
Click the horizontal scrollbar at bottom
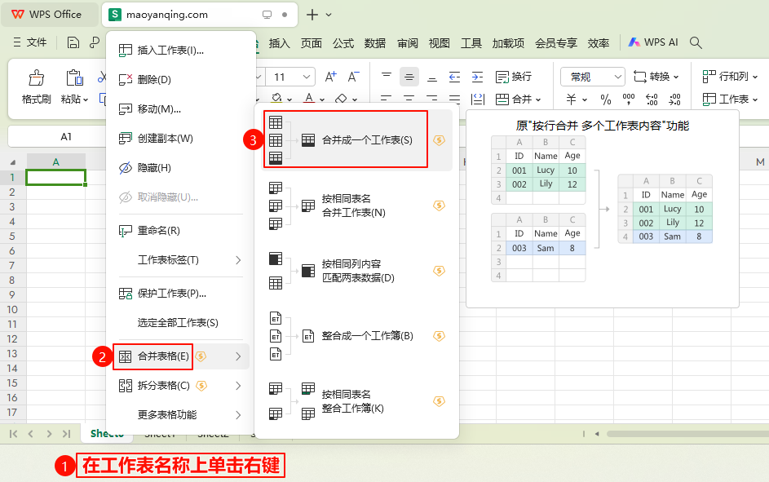[685, 434]
